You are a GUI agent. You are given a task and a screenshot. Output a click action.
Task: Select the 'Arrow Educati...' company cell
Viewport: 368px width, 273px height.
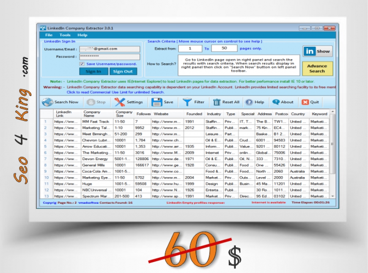coord(97,146)
